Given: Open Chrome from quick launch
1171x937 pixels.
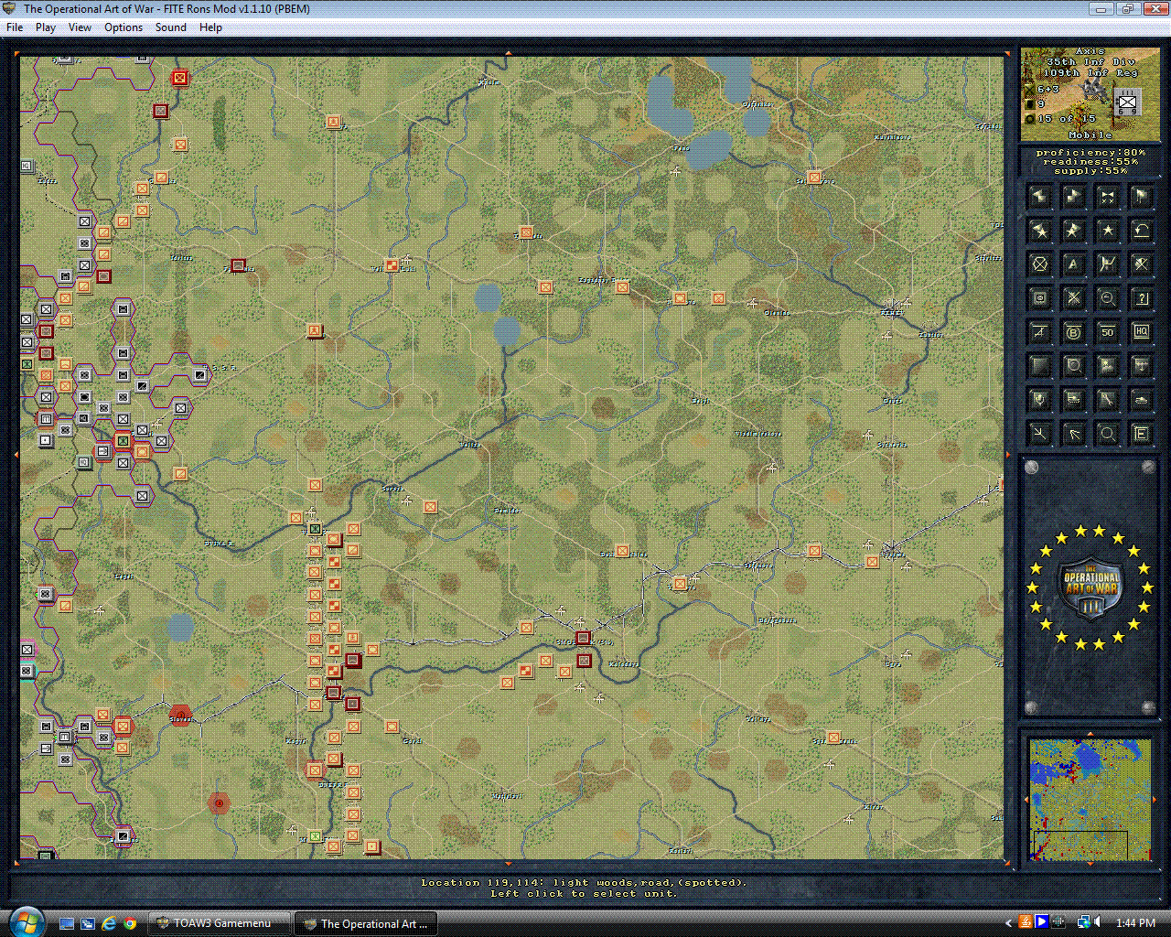Looking at the screenshot, I should 130,923.
